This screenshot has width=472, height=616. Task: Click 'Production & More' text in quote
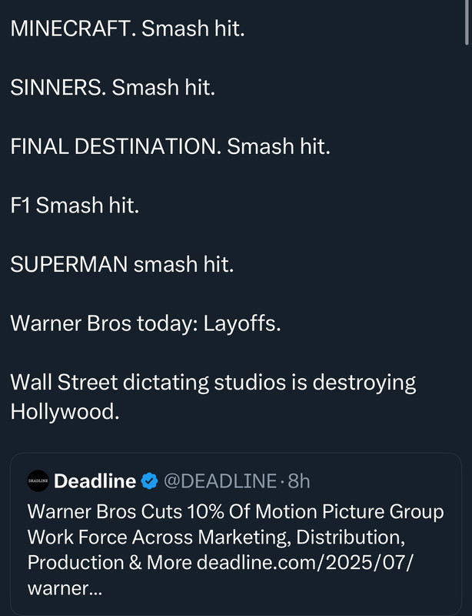pyautogui.click(x=109, y=563)
